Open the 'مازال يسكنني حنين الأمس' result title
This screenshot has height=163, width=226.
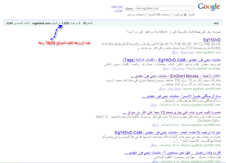point(181,96)
